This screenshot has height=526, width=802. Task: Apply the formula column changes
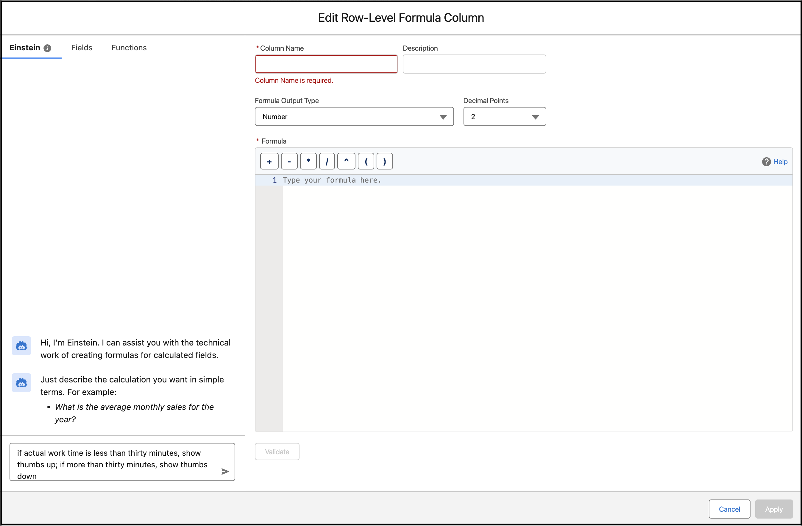point(774,509)
